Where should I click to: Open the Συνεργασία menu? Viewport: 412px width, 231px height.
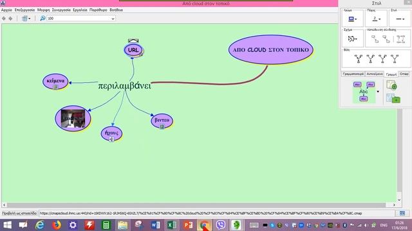[x=61, y=10]
